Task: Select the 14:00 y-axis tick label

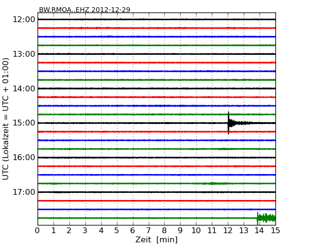Action: 24,88
